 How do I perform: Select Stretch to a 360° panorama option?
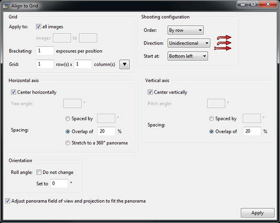[67, 143]
